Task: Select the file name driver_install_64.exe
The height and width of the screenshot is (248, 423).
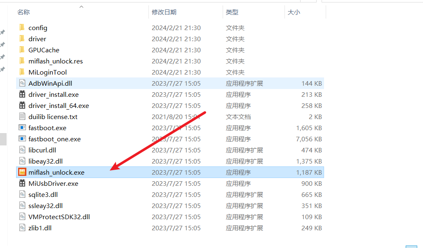Action: [59, 106]
